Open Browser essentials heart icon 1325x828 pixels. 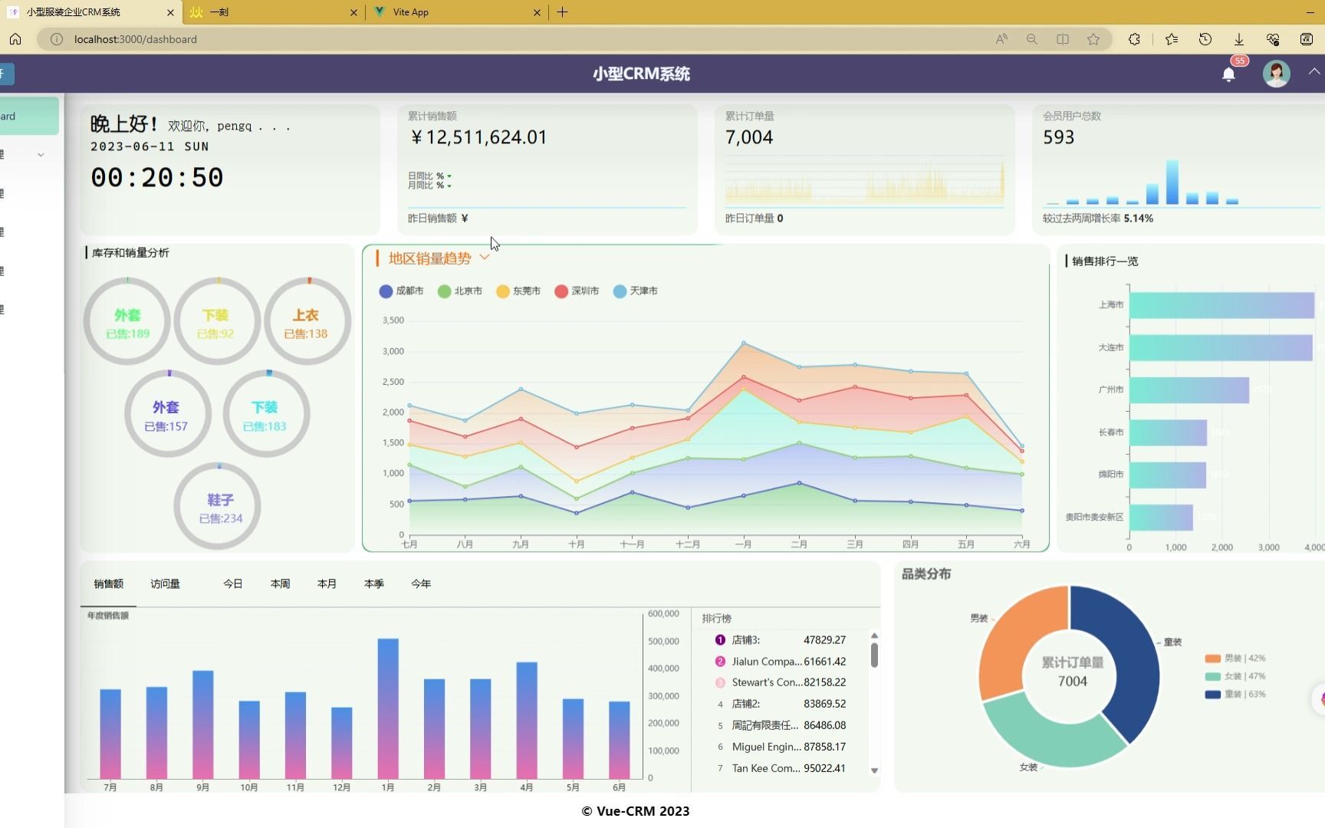click(x=1273, y=39)
